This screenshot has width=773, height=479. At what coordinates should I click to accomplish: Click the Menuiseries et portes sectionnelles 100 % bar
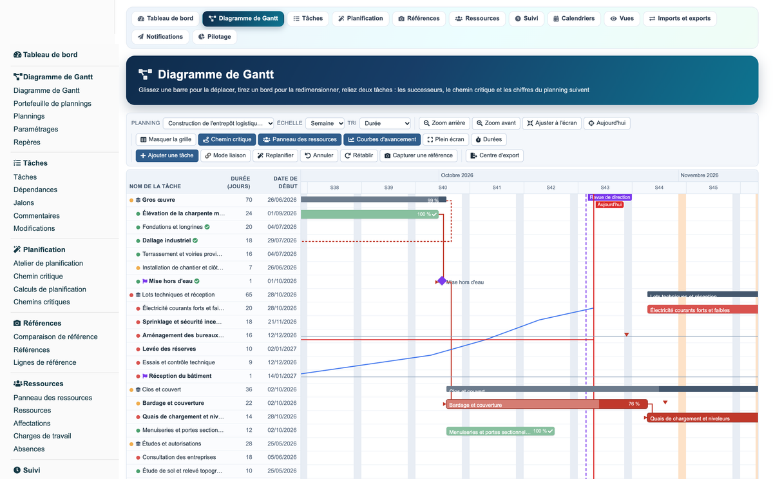[x=501, y=431]
